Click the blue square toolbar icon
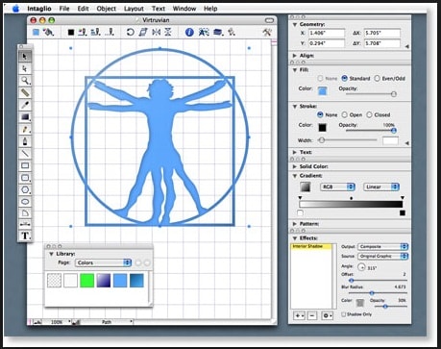 click(x=36, y=32)
